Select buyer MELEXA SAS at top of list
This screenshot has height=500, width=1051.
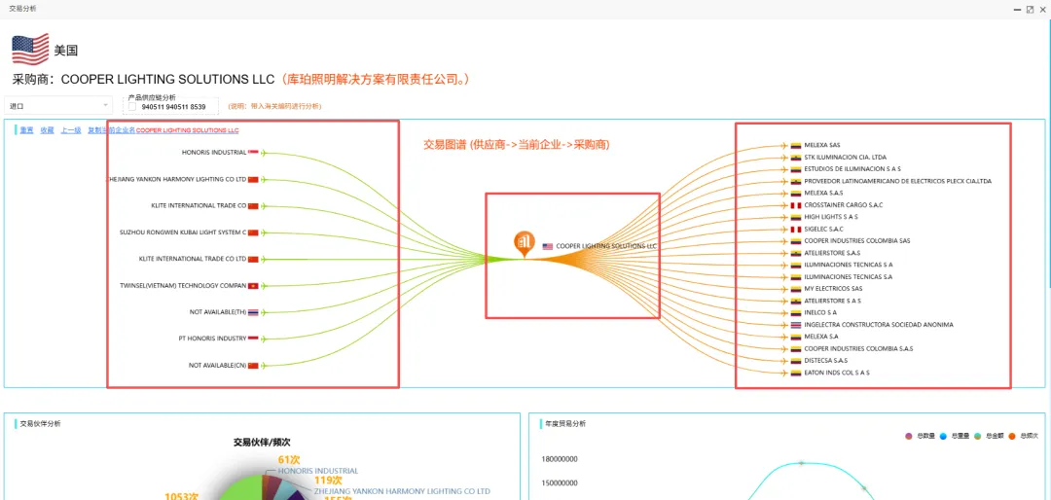[x=821, y=145]
